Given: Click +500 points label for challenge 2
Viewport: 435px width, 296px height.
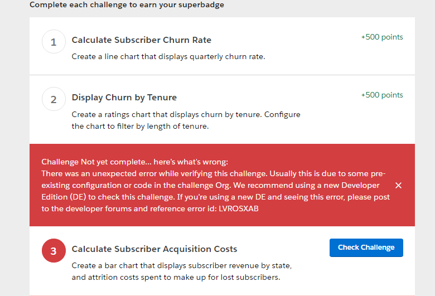Looking at the screenshot, I should (x=381, y=95).
